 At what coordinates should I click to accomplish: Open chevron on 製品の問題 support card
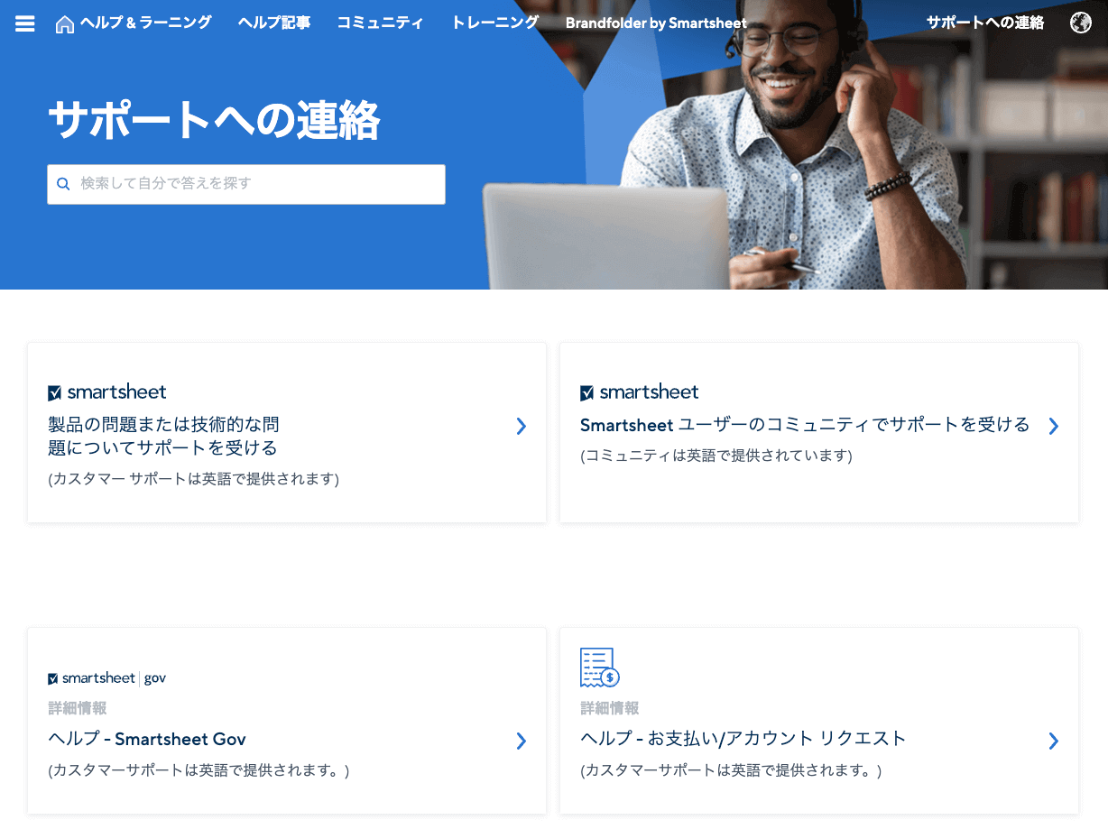(521, 427)
